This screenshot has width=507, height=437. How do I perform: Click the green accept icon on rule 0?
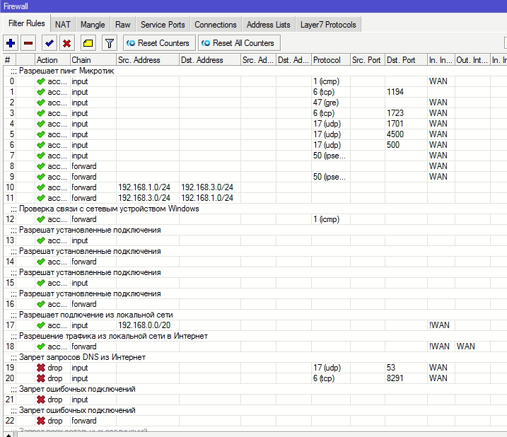click(x=41, y=81)
